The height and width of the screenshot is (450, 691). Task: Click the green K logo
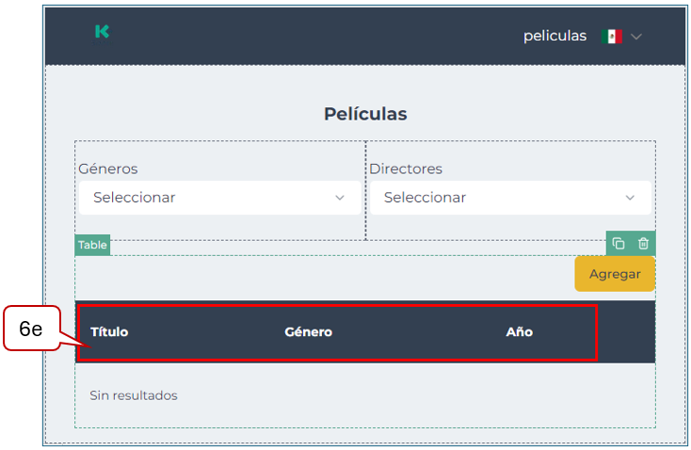click(x=102, y=32)
